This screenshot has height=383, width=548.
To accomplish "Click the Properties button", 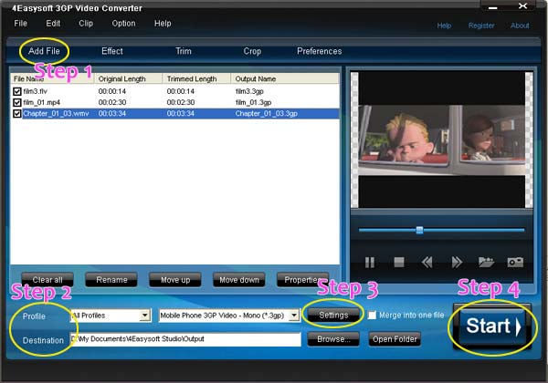I will (x=303, y=280).
